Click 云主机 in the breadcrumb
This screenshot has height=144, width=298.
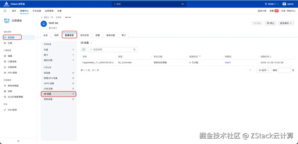(58, 17)
